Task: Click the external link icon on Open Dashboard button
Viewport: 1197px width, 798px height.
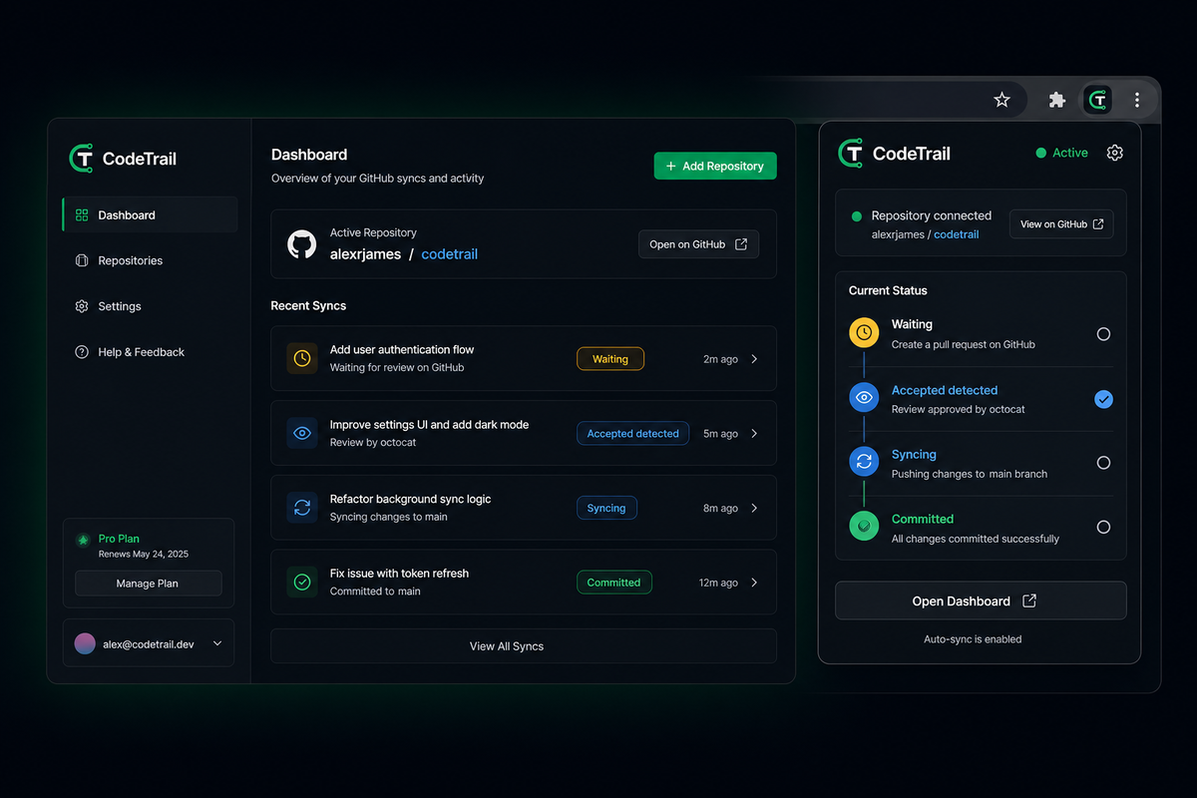Action: (1030, 601)
